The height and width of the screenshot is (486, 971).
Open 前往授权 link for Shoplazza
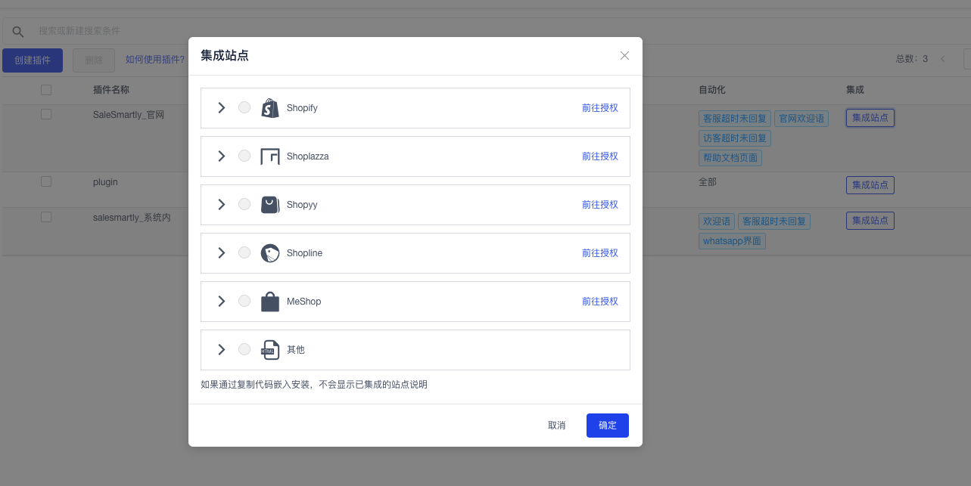tap(600, 156)
